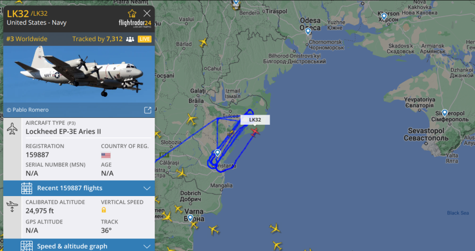Click the LK32 callsign label on map

[x=255, y=120]
